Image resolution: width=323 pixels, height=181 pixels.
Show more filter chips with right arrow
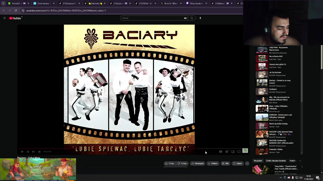(300, 161)
